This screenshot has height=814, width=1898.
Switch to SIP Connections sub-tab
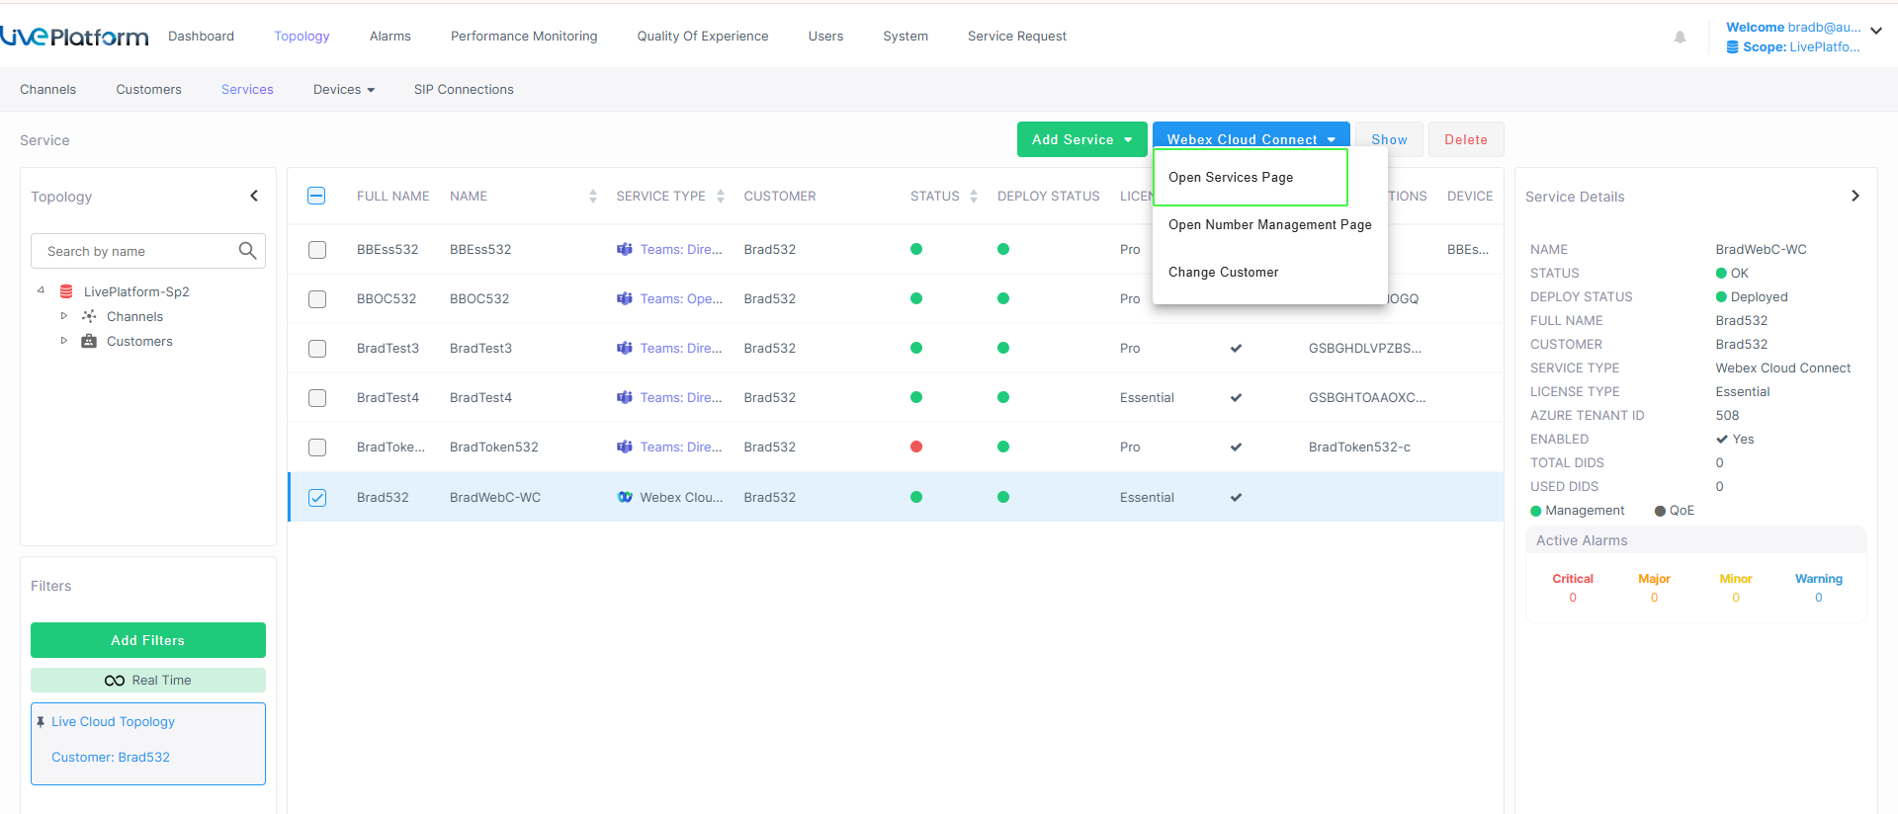464,90
